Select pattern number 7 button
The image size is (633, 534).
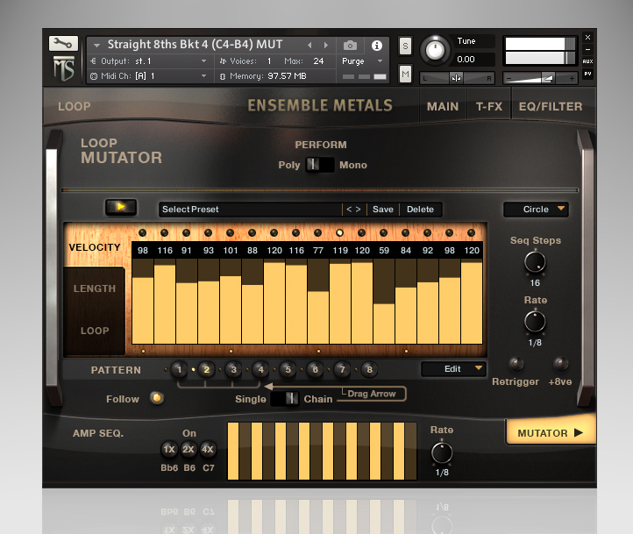click(x=342, y=370)
